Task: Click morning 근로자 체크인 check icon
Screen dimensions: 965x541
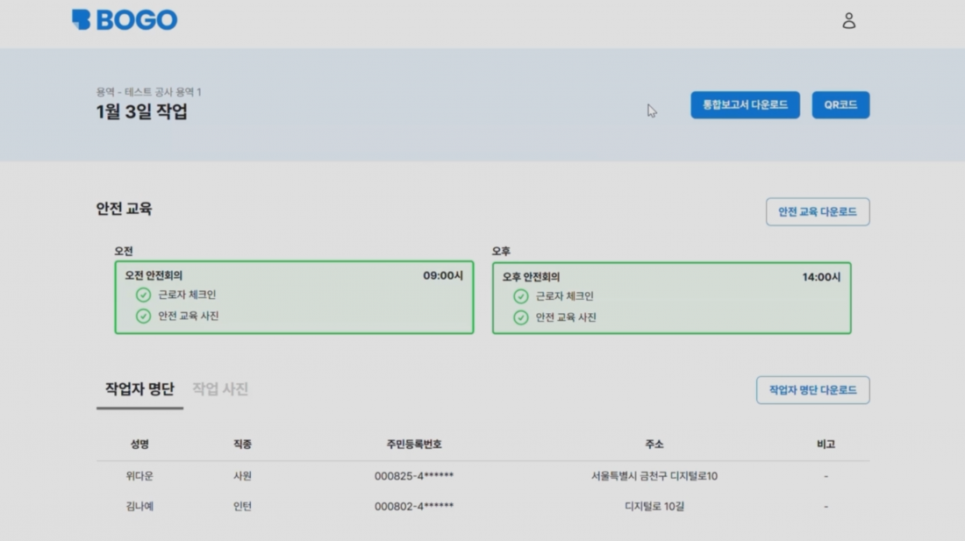Action: point(143,295)
